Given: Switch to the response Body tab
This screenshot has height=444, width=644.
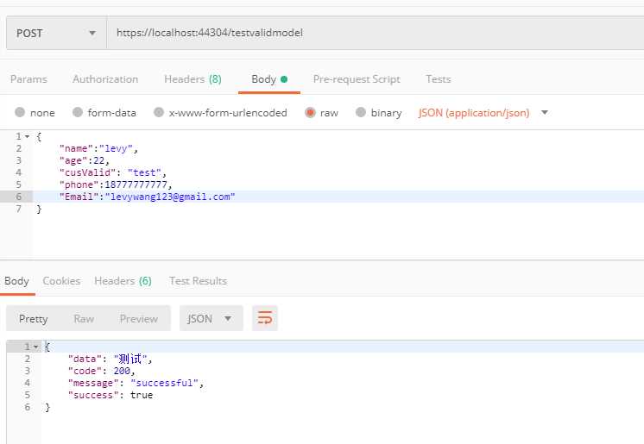Looking at the screenshot, I should click(x=17, y=281).
